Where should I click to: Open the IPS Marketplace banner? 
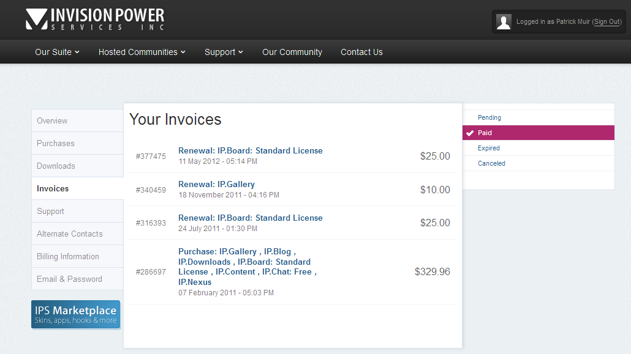75,314
